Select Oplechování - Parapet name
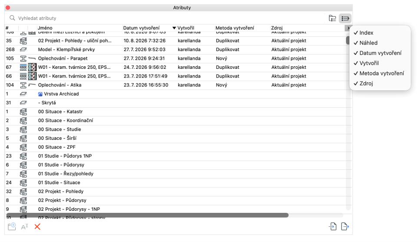The image size is (418, 242). coord(63,58)
